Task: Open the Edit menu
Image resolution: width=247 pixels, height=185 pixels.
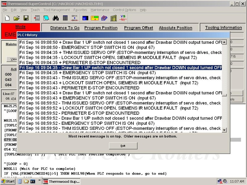Action: (x=14, y=10)
